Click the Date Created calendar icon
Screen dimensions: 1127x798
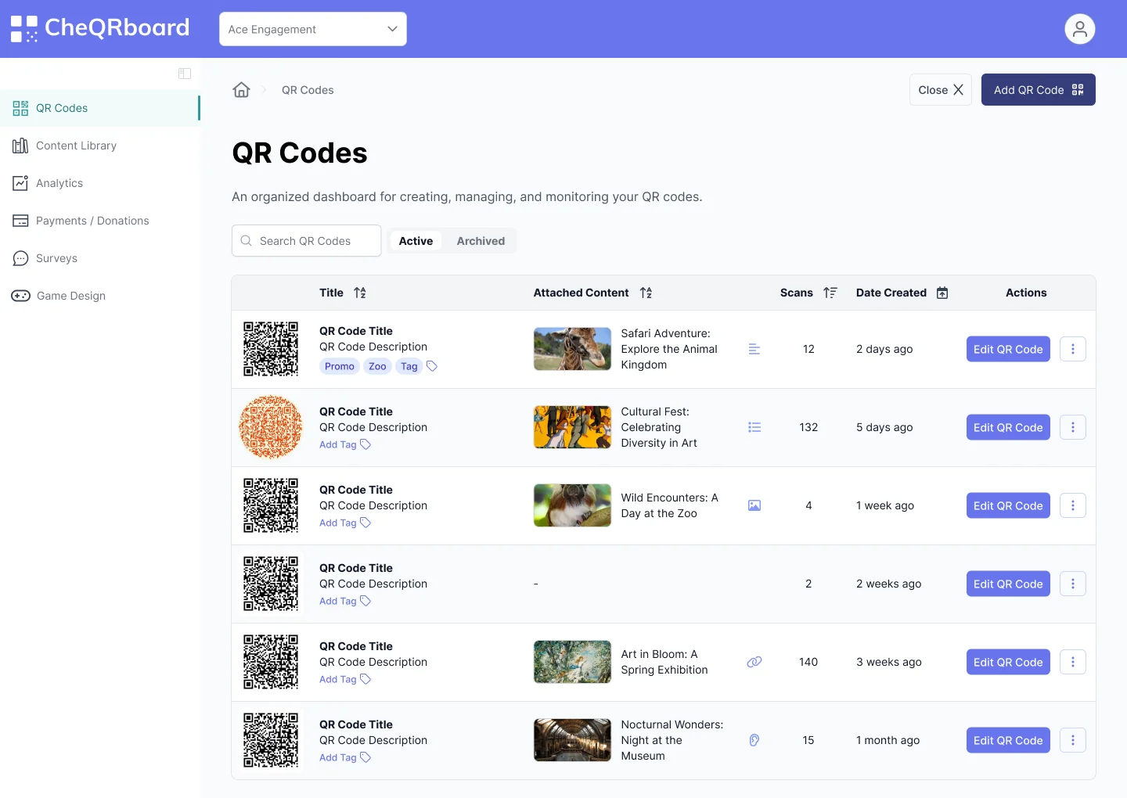pyautogui.click(x=942, y=293)
